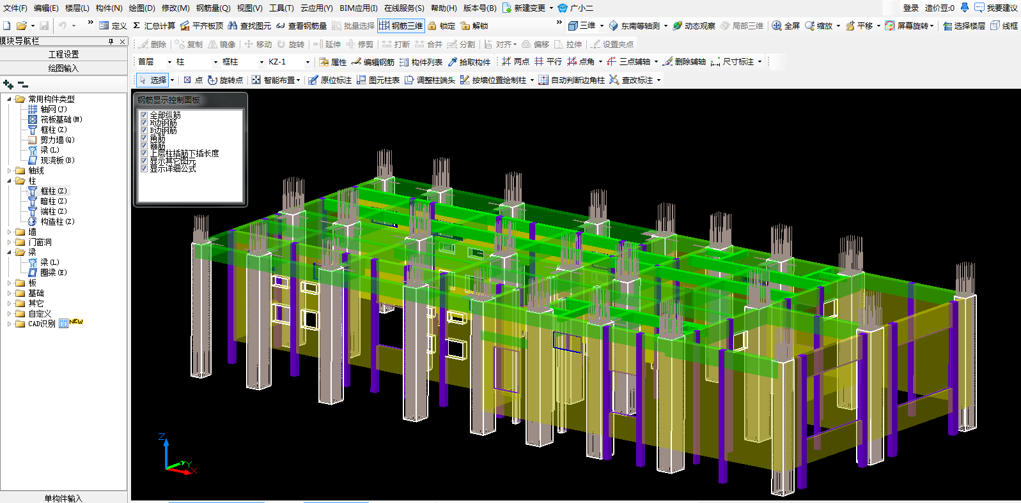This screenshot has width=1021, height=503.
Task: Open the BIM应用(I) menu
Action: click(358, 8)
